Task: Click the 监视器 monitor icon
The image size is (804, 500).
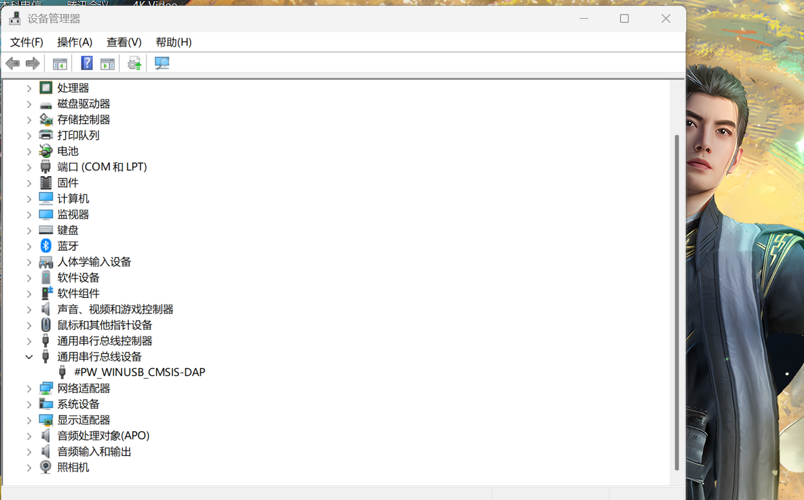Action: (x=46, y=214)
